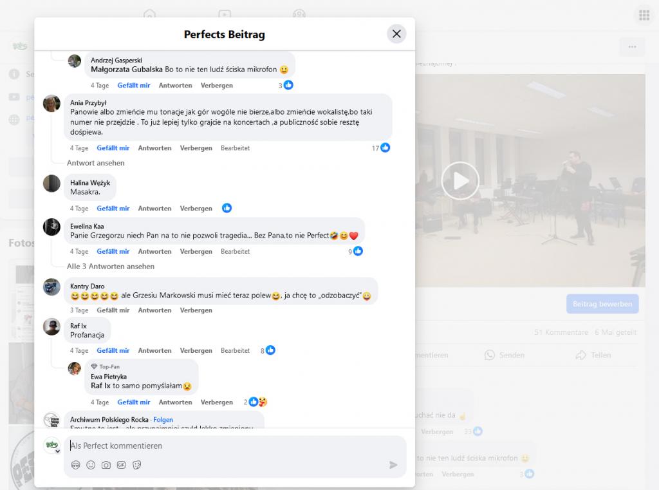Open the '6 Mal geteilt' shares link
The width and height of the screenshot is (659, 490).
click(x=616, y=332)
